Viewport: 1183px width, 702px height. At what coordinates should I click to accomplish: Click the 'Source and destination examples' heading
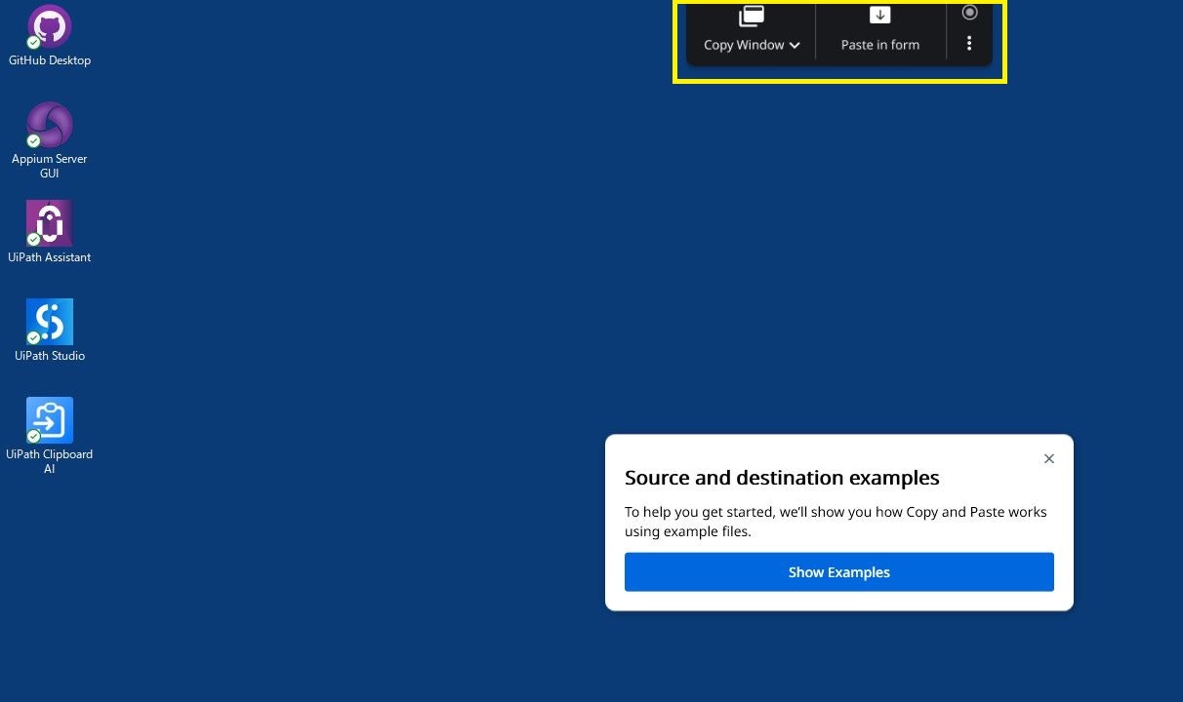pos(782,478)
